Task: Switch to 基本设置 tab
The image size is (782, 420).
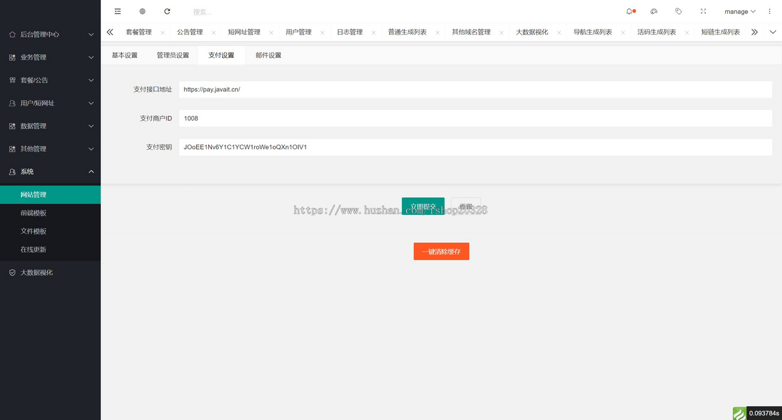Action: pos(124,55)
